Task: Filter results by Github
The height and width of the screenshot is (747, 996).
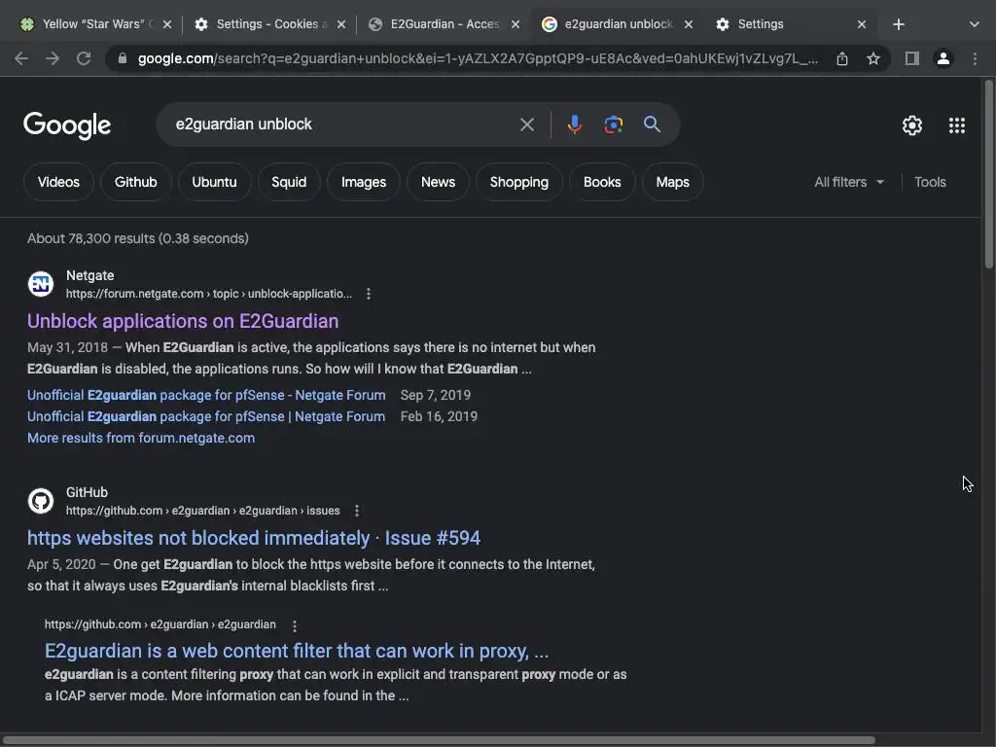Action: tap(136, 182)
